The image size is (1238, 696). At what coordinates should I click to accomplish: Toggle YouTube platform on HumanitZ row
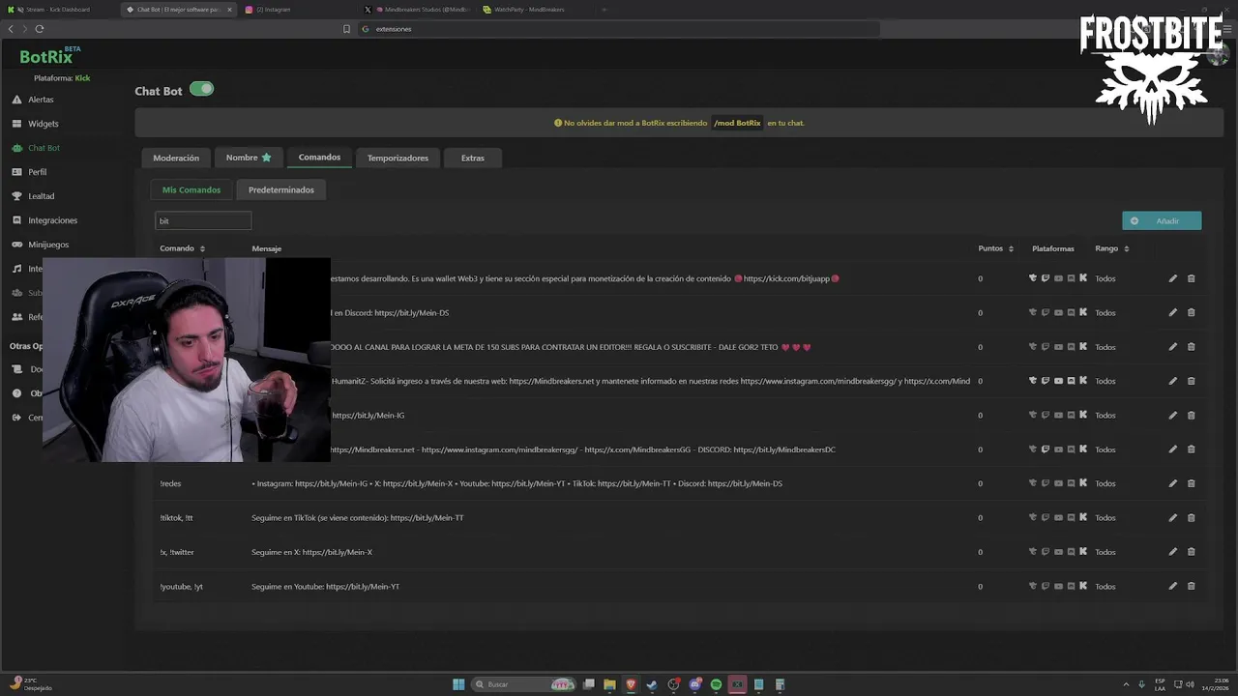[x=1058, y=381]
